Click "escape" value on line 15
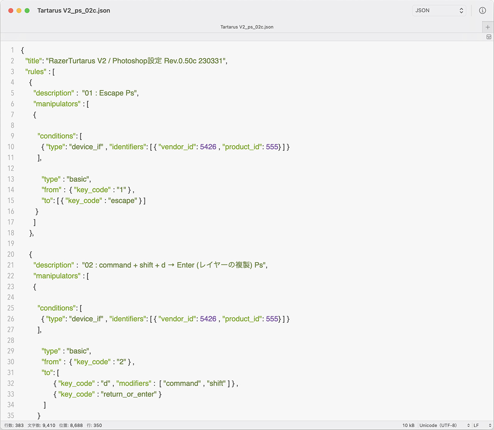 pyautogui.click(x=122, y=201)
